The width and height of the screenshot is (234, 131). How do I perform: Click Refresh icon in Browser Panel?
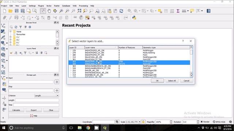tap(16, 27)
